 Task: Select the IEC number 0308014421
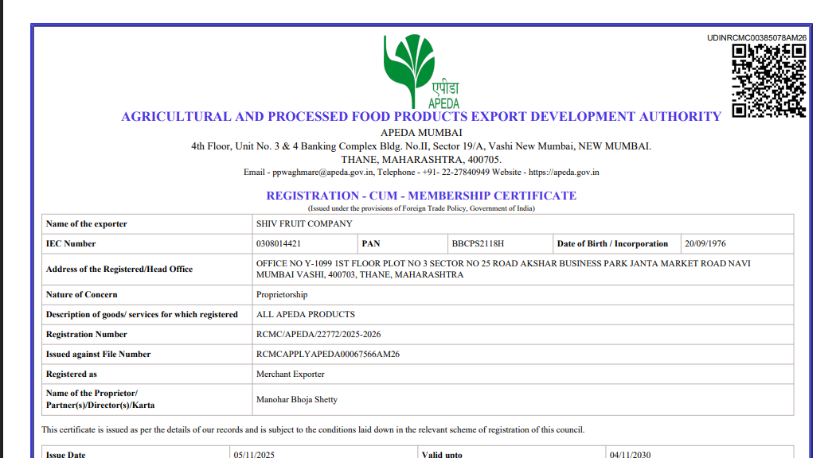[279, 244]
